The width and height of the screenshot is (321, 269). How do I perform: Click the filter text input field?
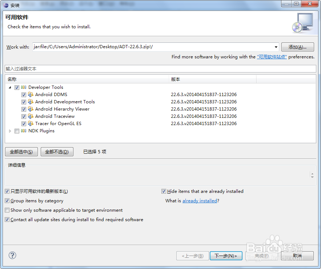160,69
